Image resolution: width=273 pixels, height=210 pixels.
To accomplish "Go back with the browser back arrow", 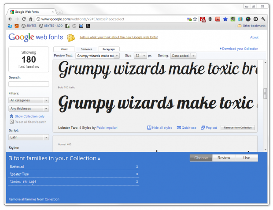I will click(x=10, y=19).
